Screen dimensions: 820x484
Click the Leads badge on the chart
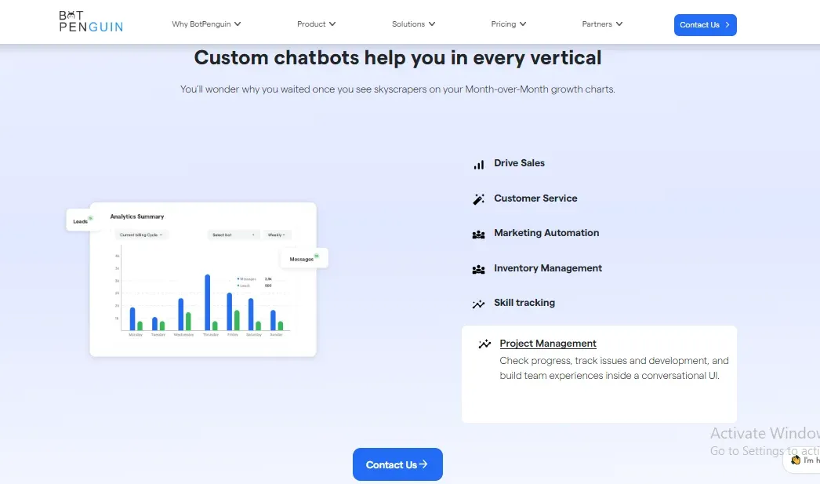tap(82, 220)
